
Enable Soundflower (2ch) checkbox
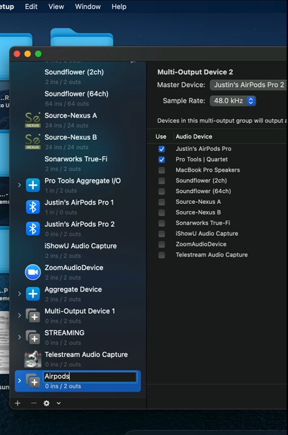point(162,181)
